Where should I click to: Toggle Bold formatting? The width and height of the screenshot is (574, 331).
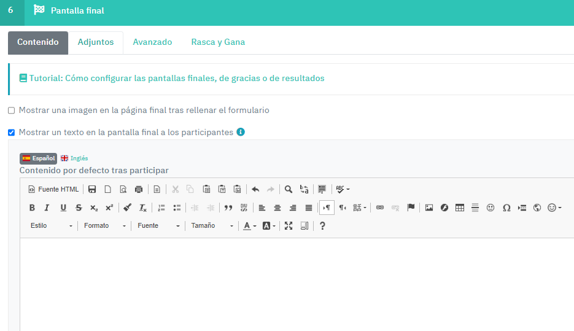[32, 208]
